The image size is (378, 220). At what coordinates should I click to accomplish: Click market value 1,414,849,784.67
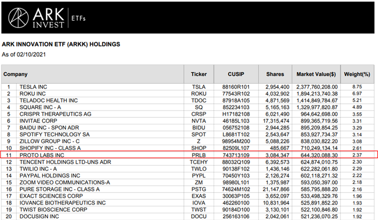pyautogui.click(x=317, y=100)
